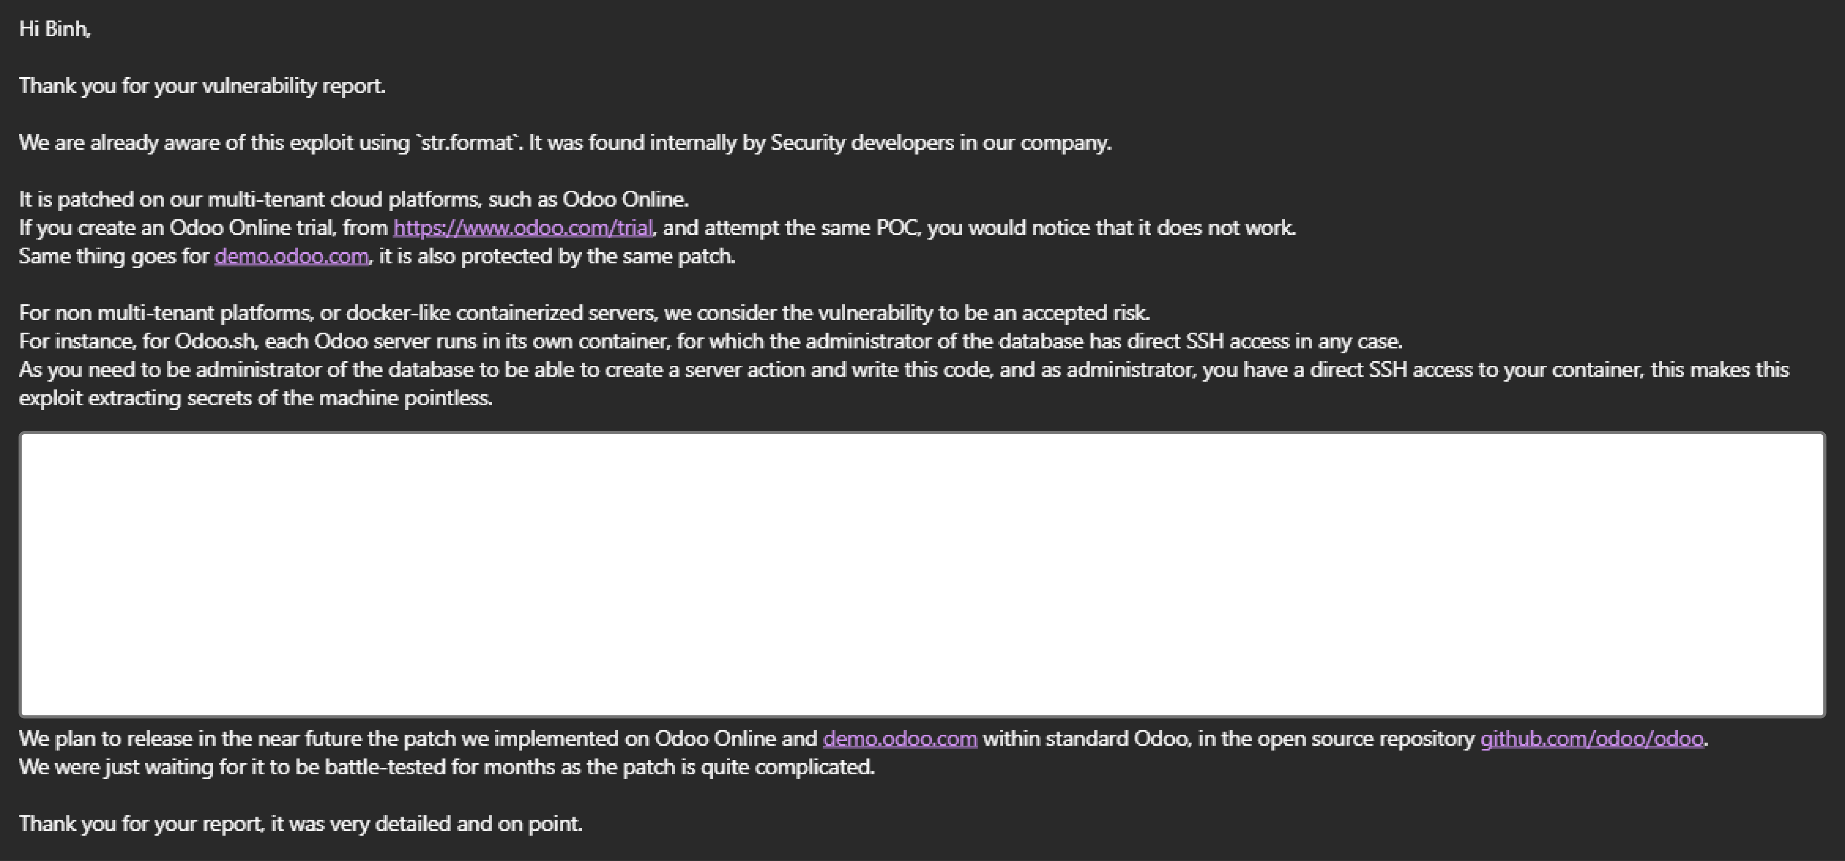This screenshot has height=861, width=1845.
Task: Click the 'Hi Binh,' greeting line
Action: pyautogui.click(x=55, y=29)
